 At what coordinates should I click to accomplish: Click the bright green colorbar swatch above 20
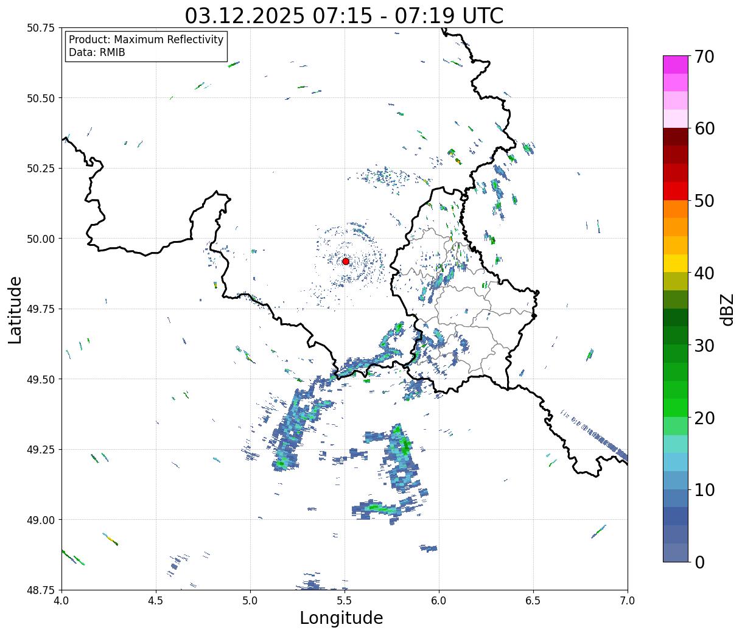click(x=676, y=408)
